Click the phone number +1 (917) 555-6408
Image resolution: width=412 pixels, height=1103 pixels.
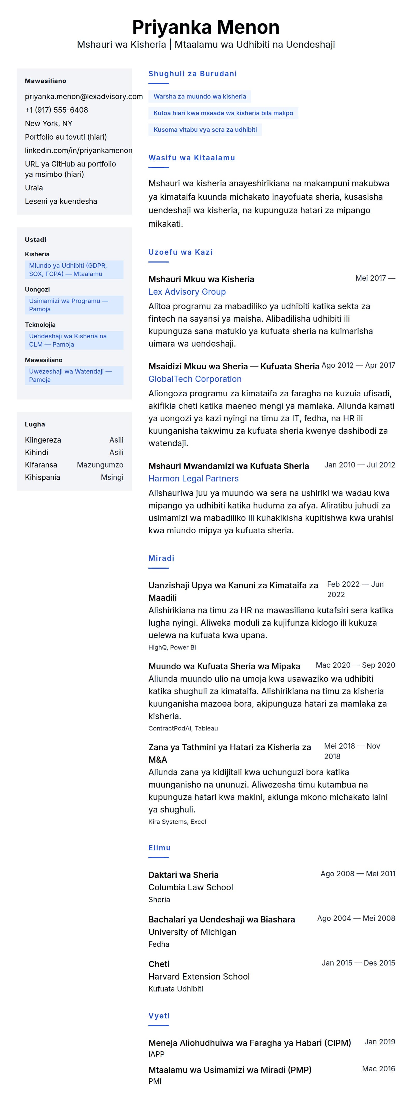57,110
